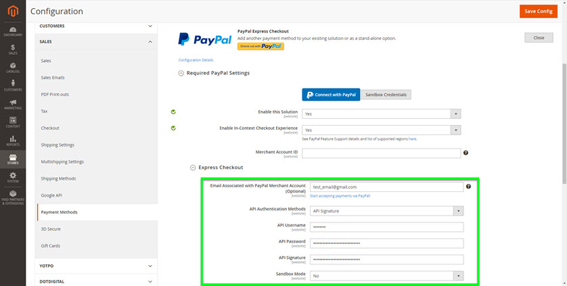Open the Enable this Solution dropdown

coord(382,114)
